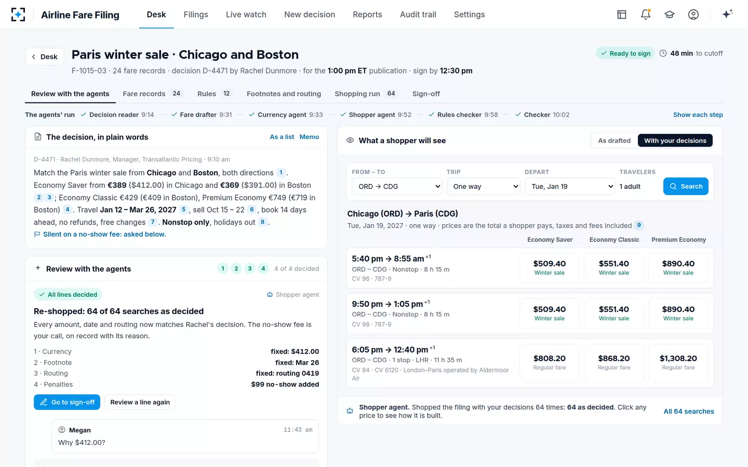
Task: Click the sparkle icon beside Review with the agents heading
Action: [x=38, y=268]
